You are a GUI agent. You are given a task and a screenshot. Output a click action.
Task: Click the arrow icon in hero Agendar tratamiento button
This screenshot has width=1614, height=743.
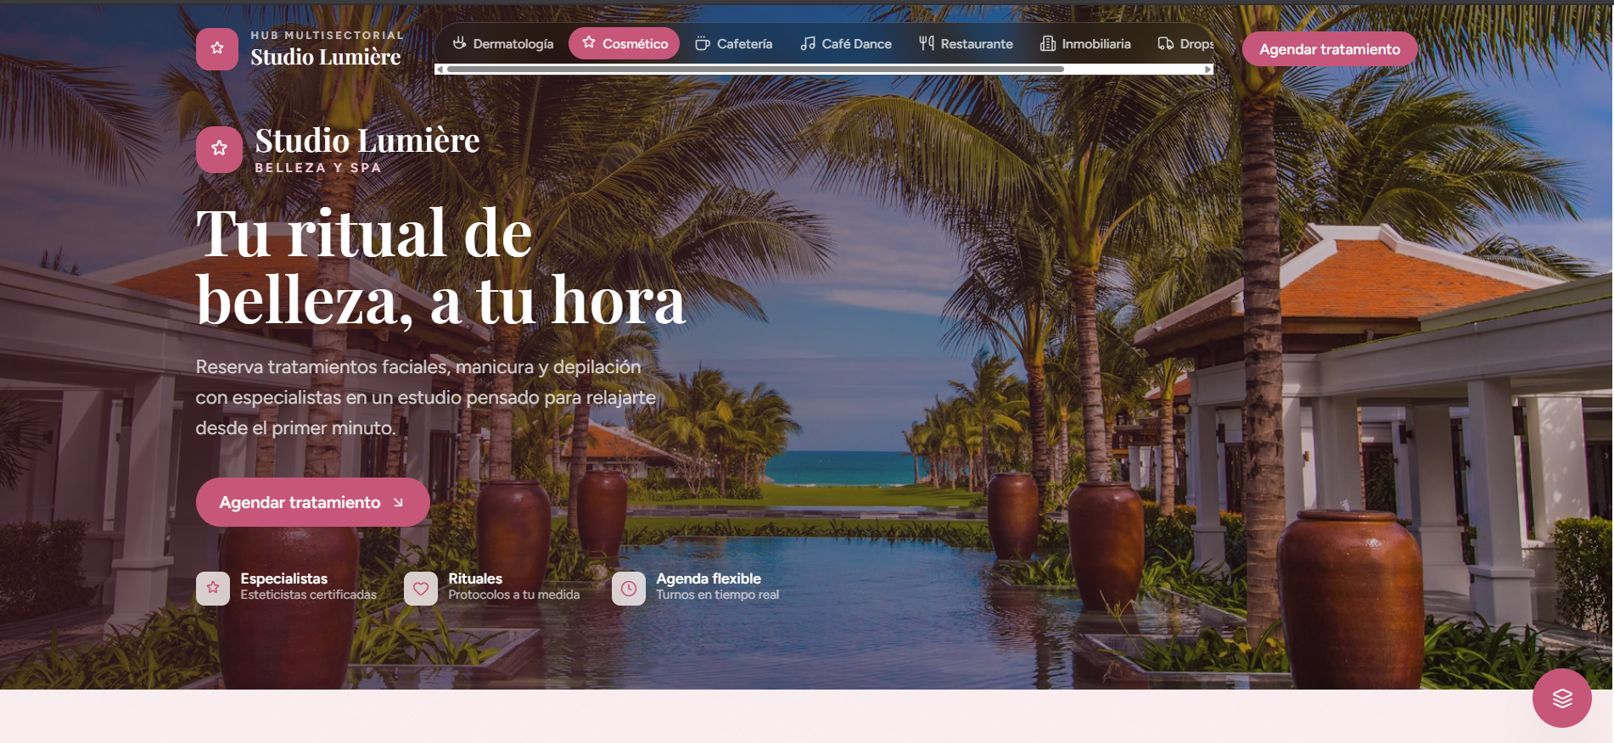398,503
